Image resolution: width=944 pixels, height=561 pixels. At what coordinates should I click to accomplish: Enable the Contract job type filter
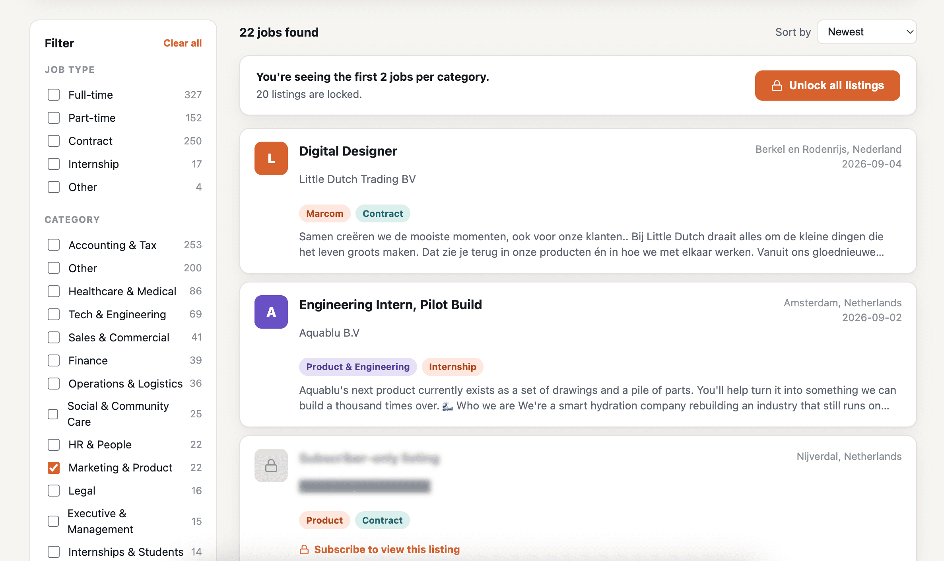pos(54,141)
